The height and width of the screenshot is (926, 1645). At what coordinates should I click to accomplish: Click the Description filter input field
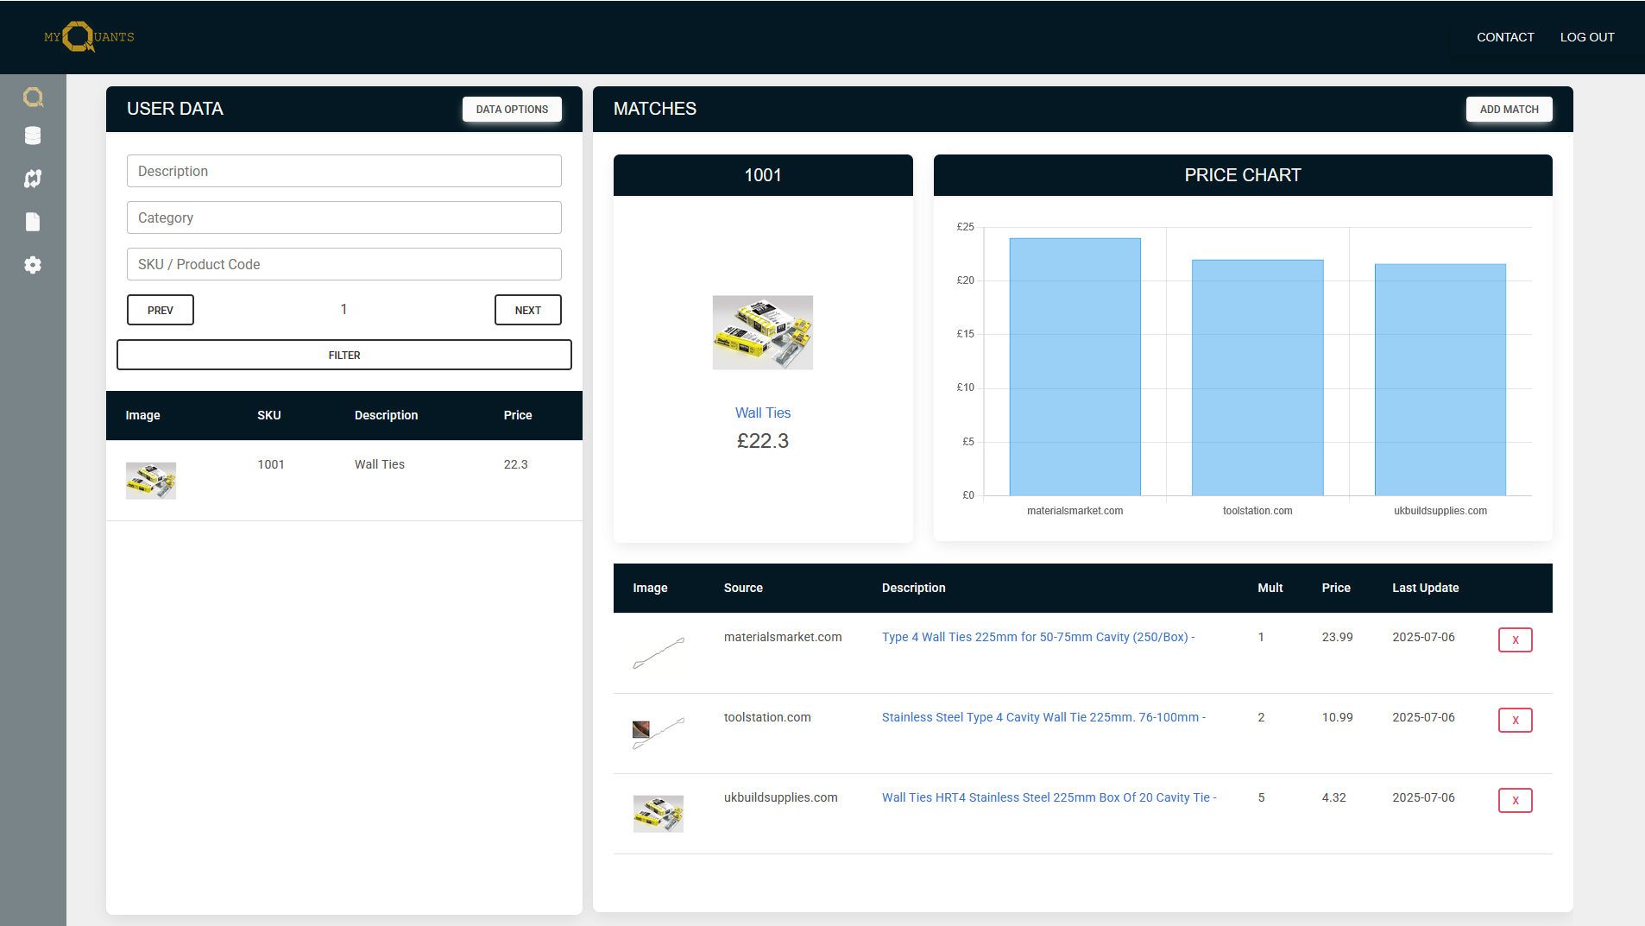click(343, 171)
